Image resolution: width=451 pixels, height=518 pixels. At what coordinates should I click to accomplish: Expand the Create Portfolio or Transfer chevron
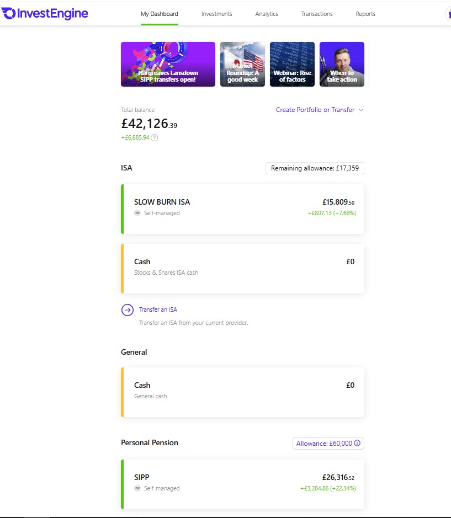361,110
